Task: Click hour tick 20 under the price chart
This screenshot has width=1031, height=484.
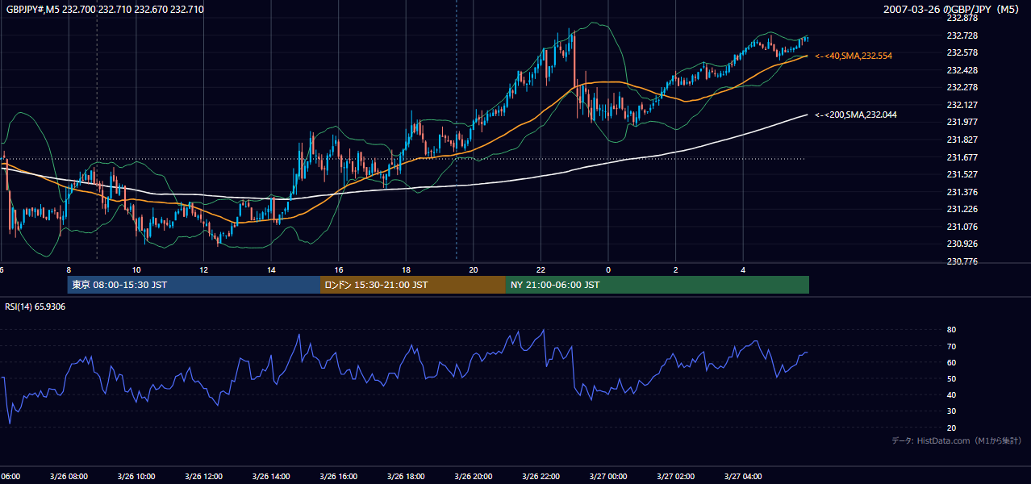Action: [x=474, y=269]
